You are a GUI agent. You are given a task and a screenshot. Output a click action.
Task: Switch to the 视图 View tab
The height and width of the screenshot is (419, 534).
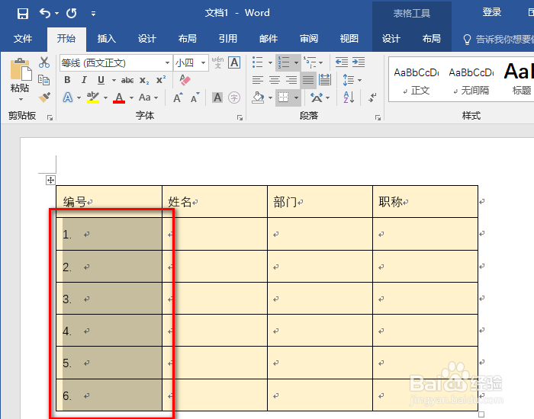349,39
